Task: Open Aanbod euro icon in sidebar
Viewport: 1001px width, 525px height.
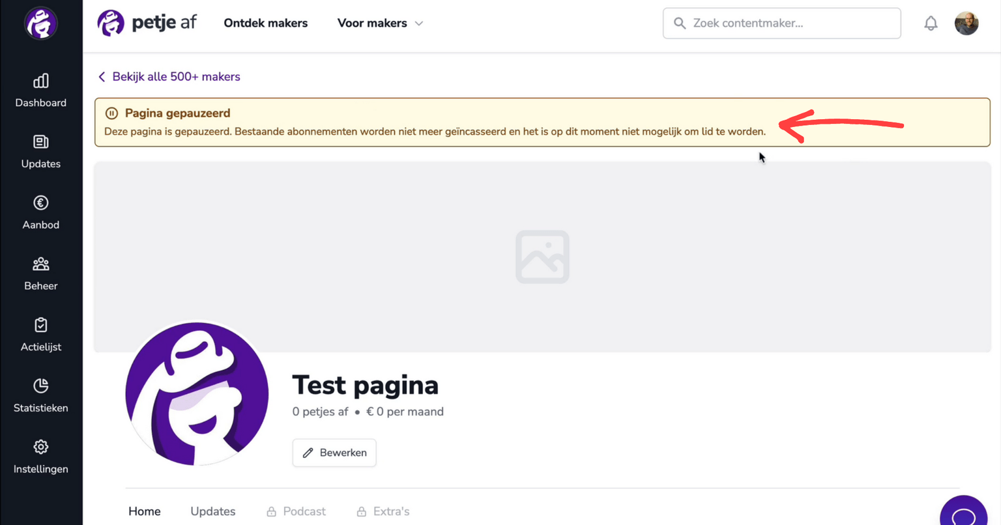Action: 41,203
